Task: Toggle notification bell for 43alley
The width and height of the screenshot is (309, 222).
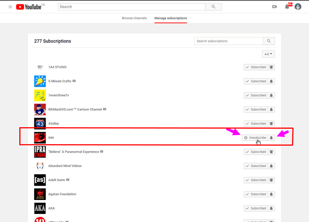Action: click(x=272, y=124)
